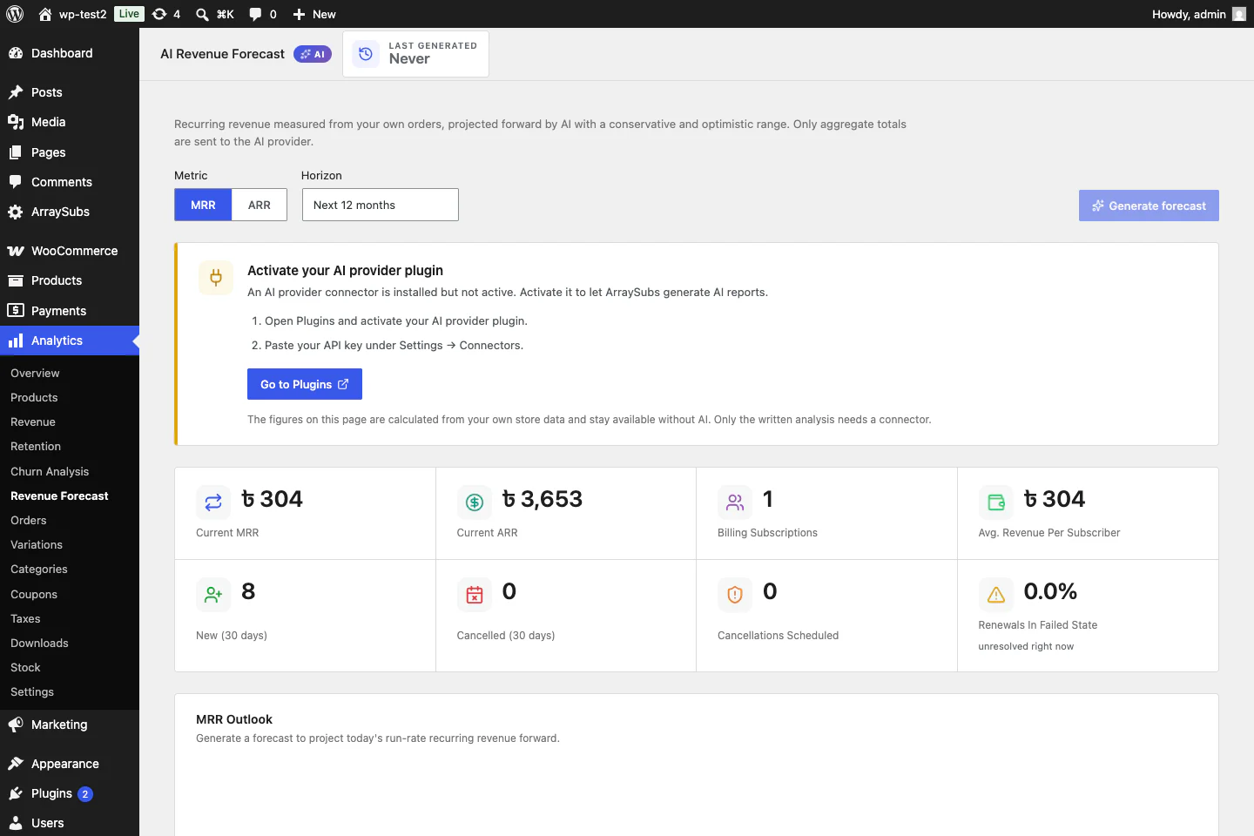
Task: Open the Analytics Overview submenu
Action: [x=35, y=373]
